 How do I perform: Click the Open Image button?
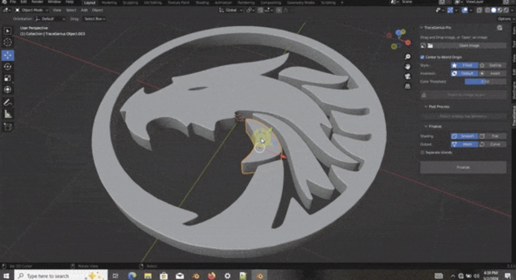click(x=470, y=46)
